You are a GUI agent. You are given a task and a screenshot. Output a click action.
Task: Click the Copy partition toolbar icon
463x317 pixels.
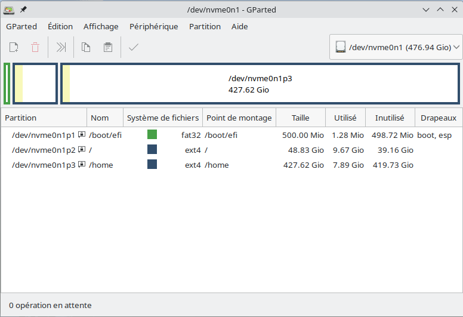point(86,47)
